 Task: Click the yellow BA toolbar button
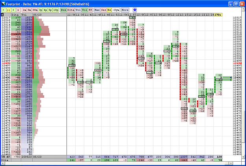pyautogui.click(x=109, y=10)
